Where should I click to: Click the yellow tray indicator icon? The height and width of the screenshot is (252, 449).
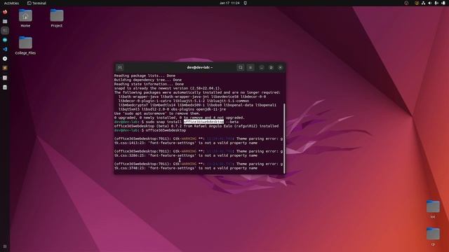417,3
